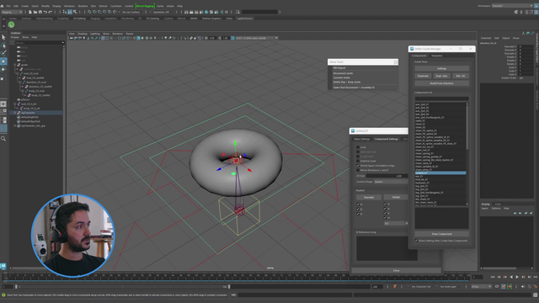Collapse the guide node in Outliner
The height and width of the screenshot is (303, 539).
(15, 65)
